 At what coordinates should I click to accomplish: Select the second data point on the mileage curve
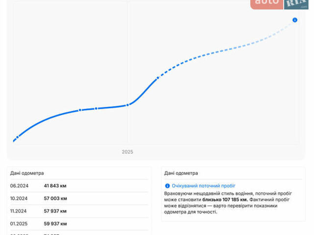coord(80,110)
